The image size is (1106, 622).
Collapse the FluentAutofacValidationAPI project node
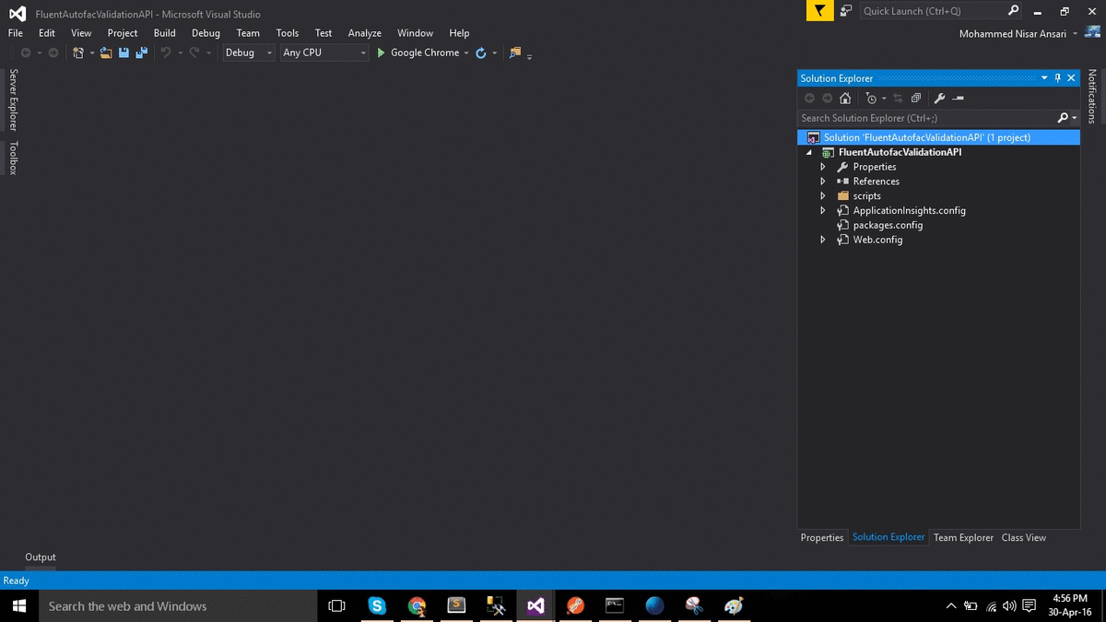(809, 152)
